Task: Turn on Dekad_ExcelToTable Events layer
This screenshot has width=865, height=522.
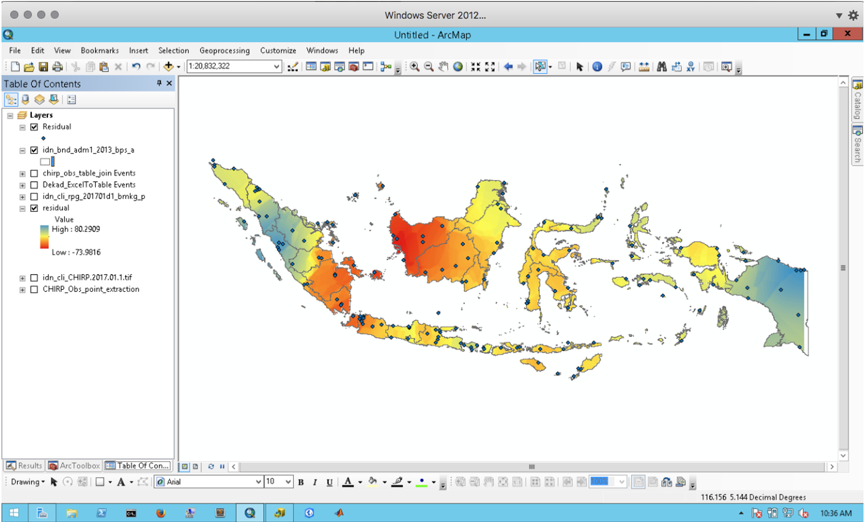Action: [x=34, y=185]
